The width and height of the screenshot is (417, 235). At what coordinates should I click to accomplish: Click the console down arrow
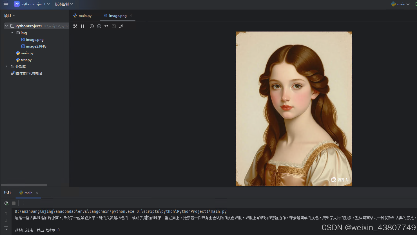[x=6, y=221]
